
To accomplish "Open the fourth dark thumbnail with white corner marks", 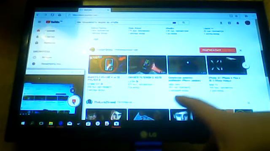I will point(227,65).
